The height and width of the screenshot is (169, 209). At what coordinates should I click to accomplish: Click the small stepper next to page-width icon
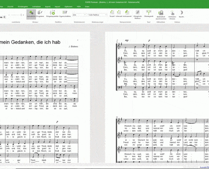(x=4, y=17)
